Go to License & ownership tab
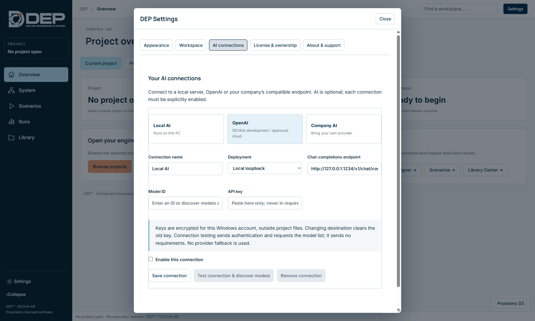Viewport: 535px width, 321px height. pos(275,45)
